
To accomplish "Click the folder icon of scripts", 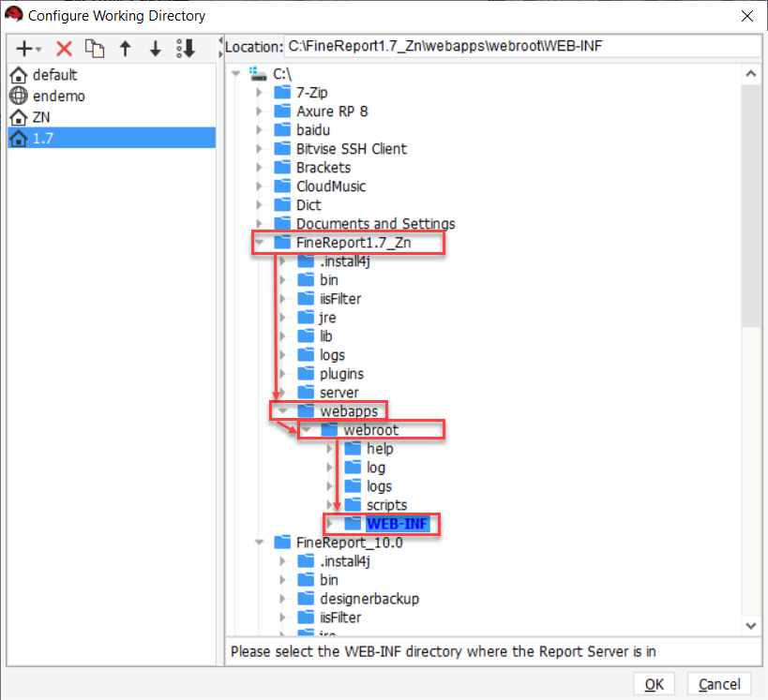I will coord(354,505).
